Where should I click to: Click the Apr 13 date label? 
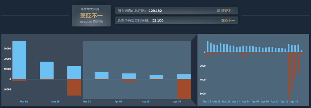tap(275, 101)
